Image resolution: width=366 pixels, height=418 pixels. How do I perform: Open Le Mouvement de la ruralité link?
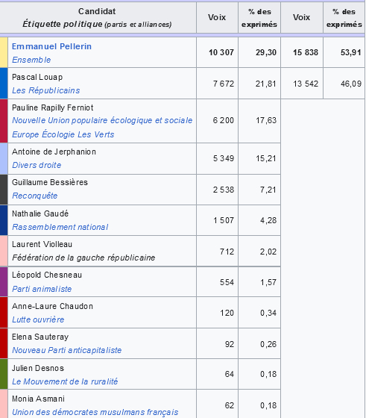coord(65,381)
